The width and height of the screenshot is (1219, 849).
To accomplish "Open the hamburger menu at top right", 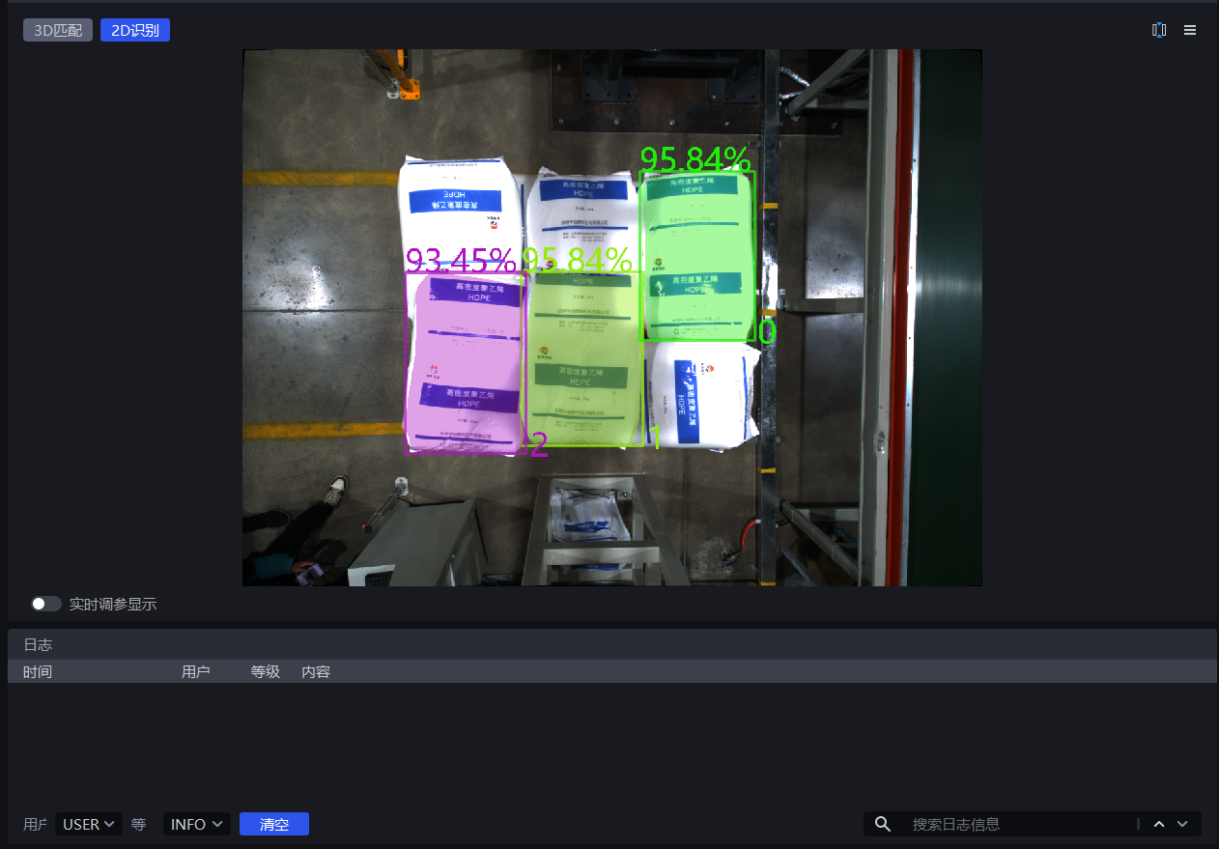I will tap(1190, 30).
